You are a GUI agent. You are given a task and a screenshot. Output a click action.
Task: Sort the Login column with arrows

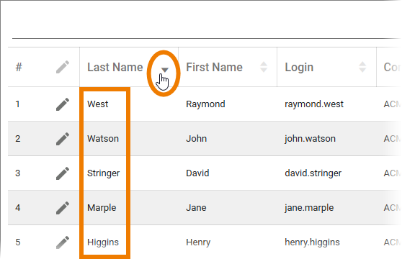click(x=362, y=67)
